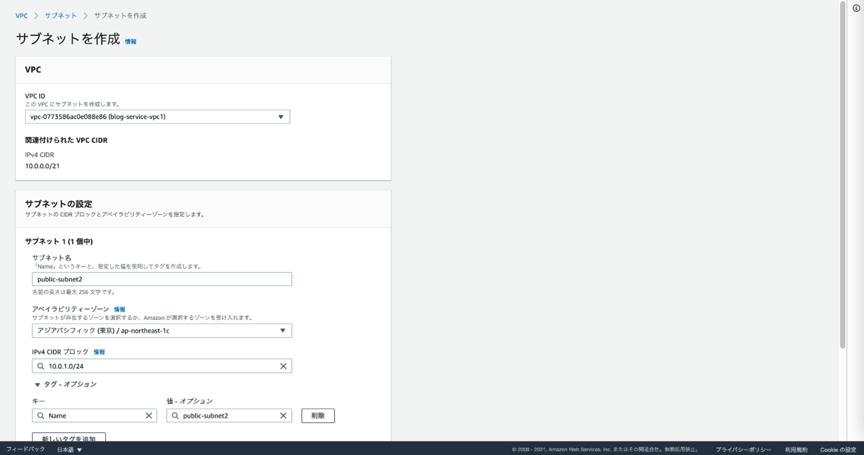Open the 日本語 language selector
This screenshot has height=455, width=864.
tap(69, 450)
